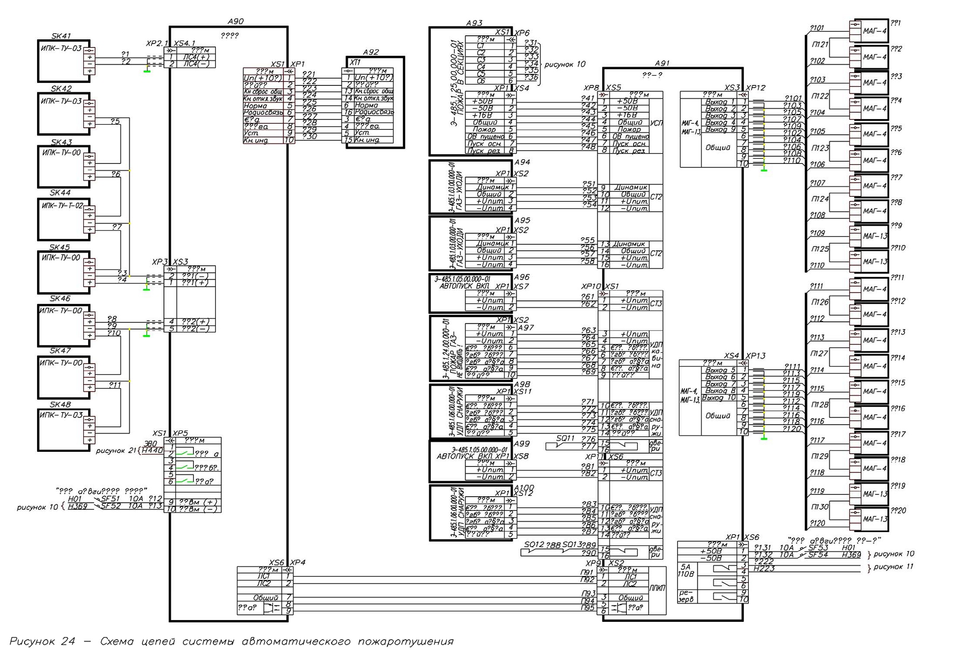Click the SF54 breaker label

(x=818, y=555)
